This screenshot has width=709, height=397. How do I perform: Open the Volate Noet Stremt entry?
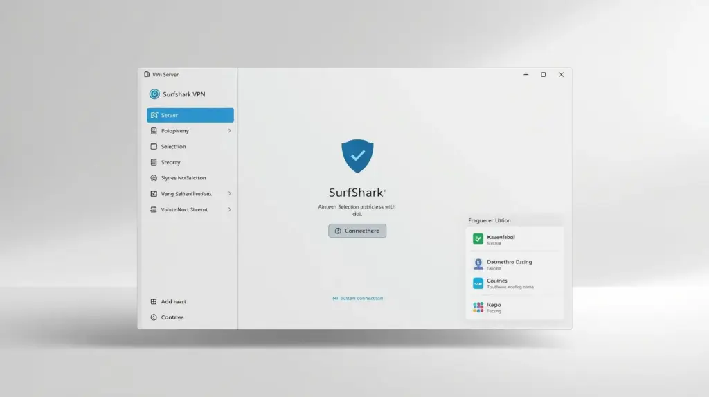190,210
